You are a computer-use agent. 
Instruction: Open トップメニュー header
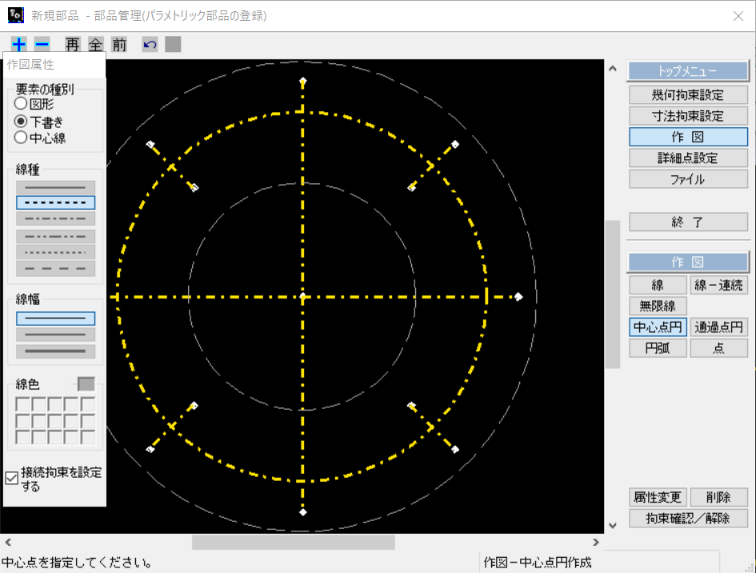(688, 71)
